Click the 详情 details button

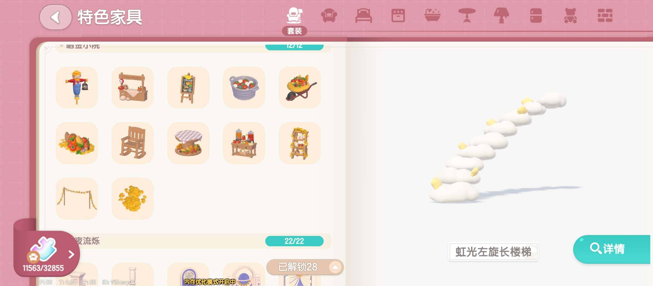tap(612, 249)
